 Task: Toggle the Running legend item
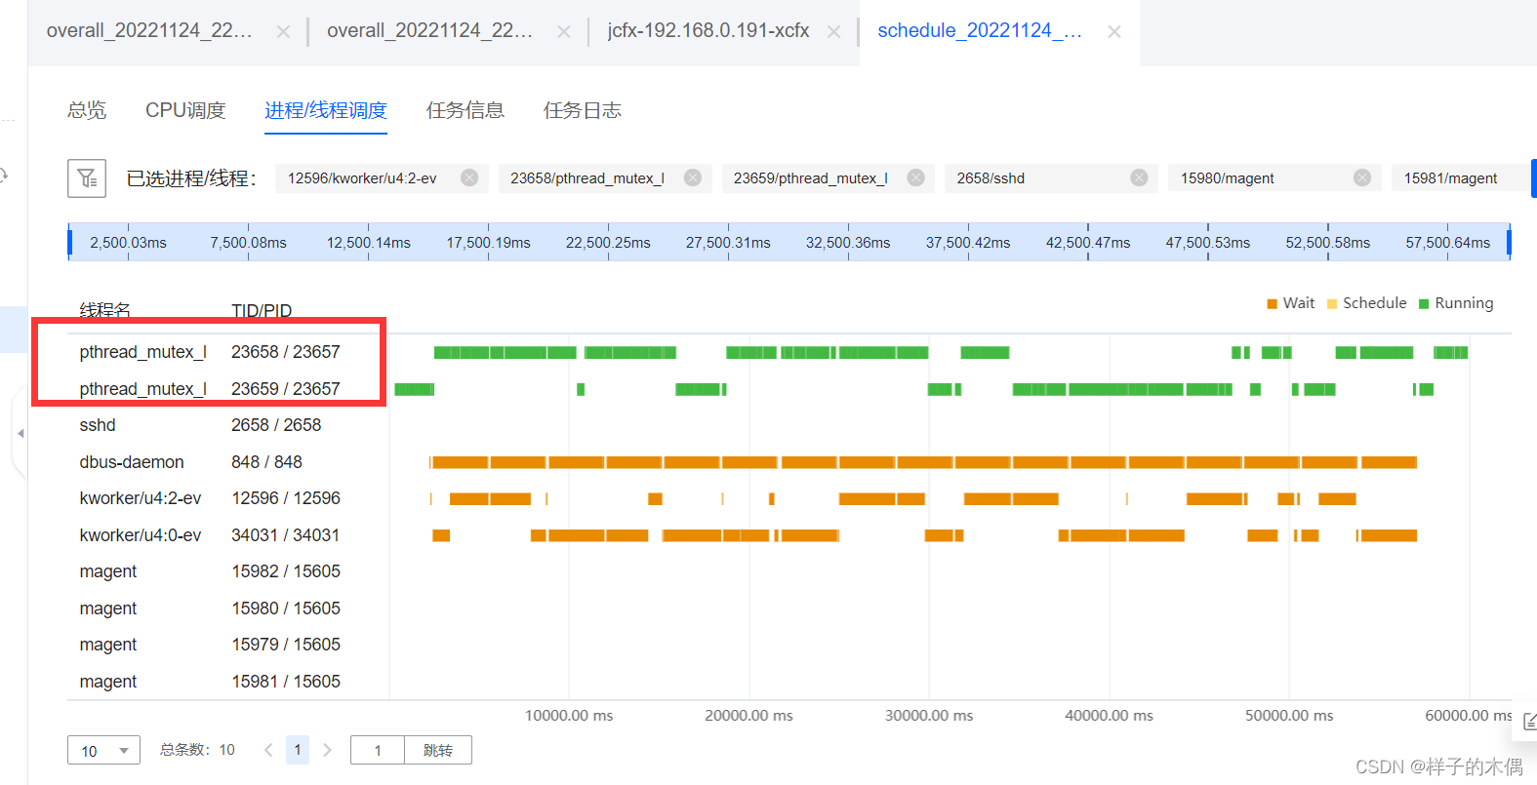[x=1456, y=303]
